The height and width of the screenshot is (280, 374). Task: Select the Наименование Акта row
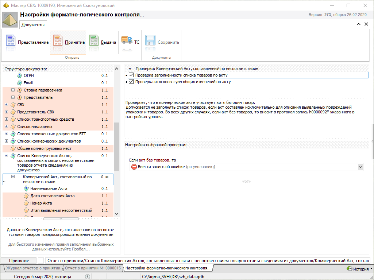pyautogui.click(x=58, y=189)
